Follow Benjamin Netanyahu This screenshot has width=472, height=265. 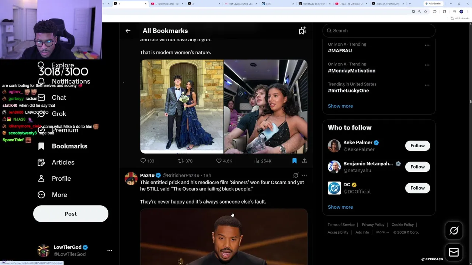point(417,167)
